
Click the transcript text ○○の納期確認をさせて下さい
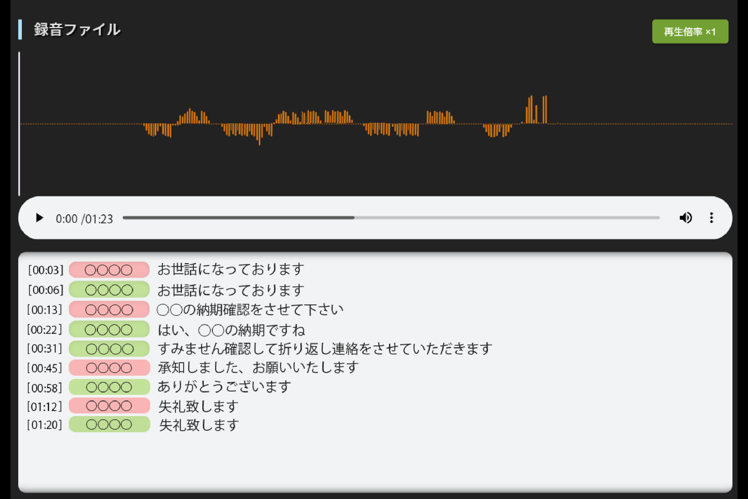[x=250, y=310]
